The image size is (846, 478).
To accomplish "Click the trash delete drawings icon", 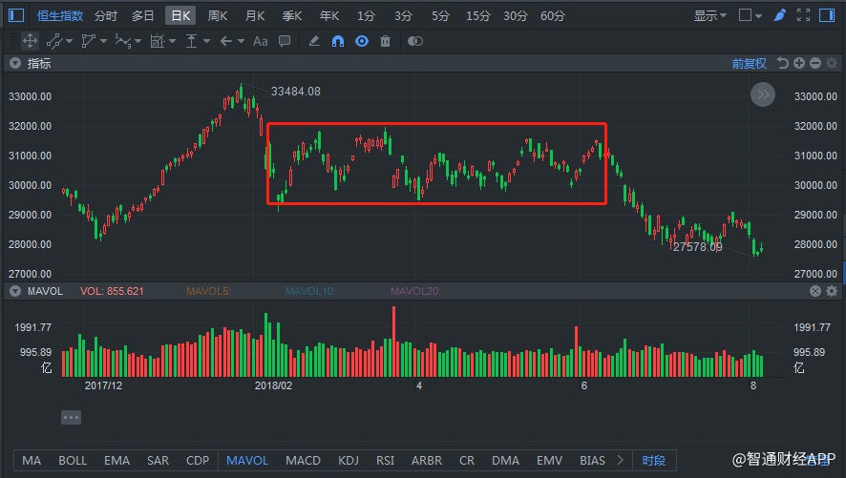I will click(385, 41).
